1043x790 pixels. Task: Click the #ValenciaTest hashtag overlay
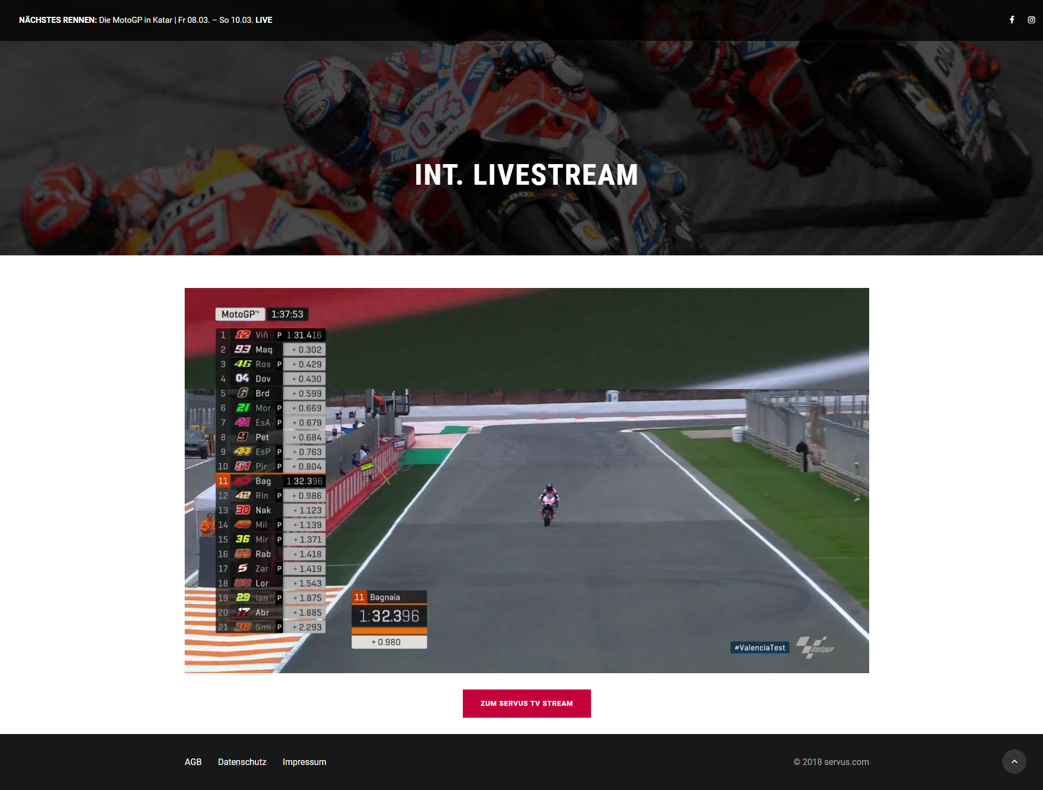pos(759,648)
